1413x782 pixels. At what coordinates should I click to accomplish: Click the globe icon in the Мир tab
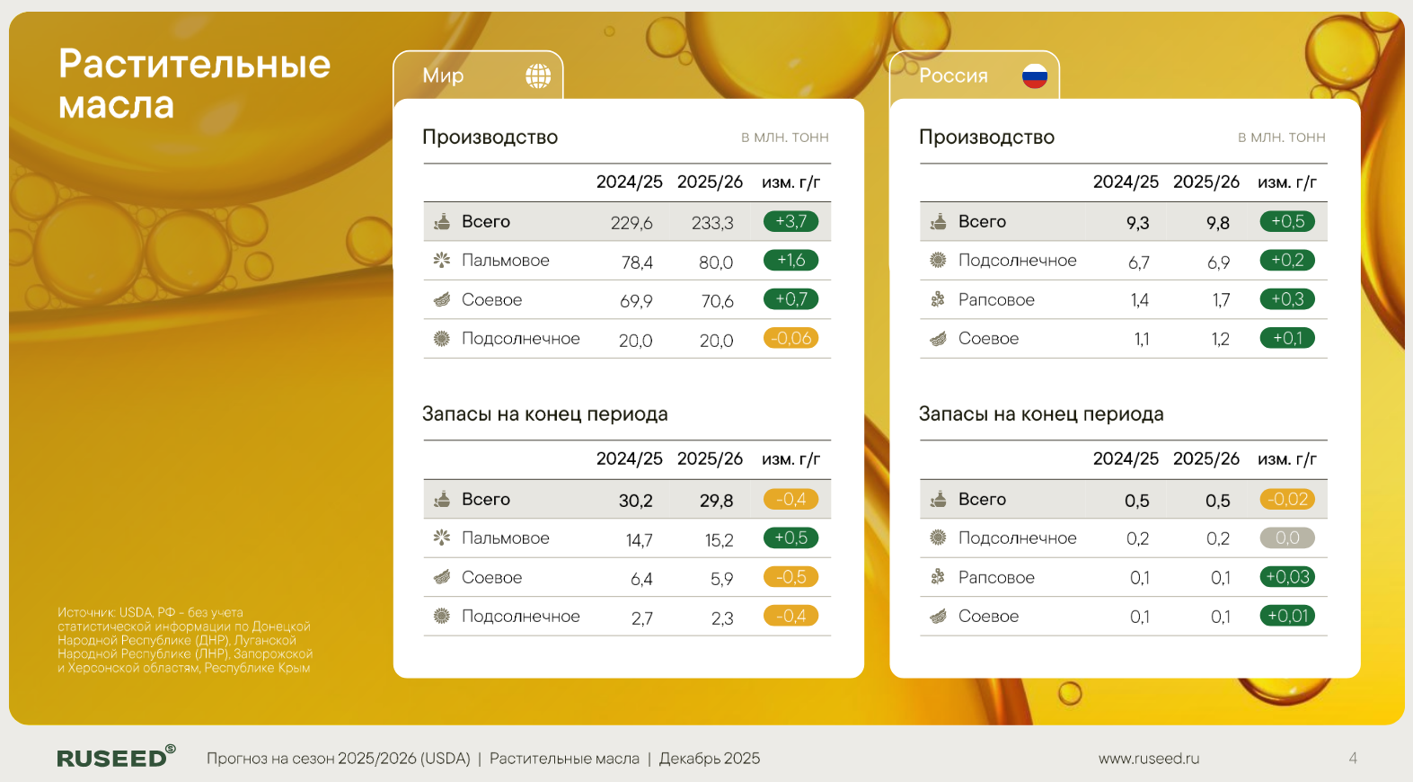click(538, 76)
